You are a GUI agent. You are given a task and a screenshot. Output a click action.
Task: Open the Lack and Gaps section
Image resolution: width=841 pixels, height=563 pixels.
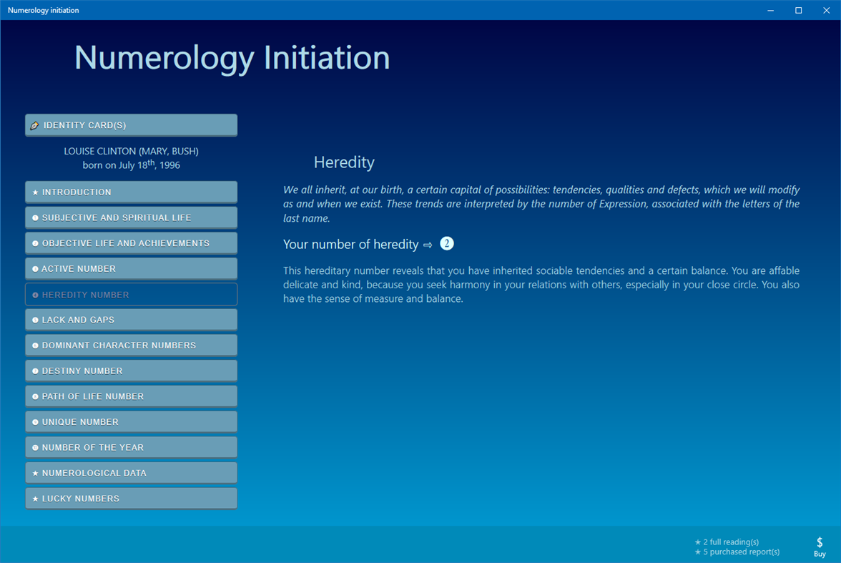click(131, 319)
